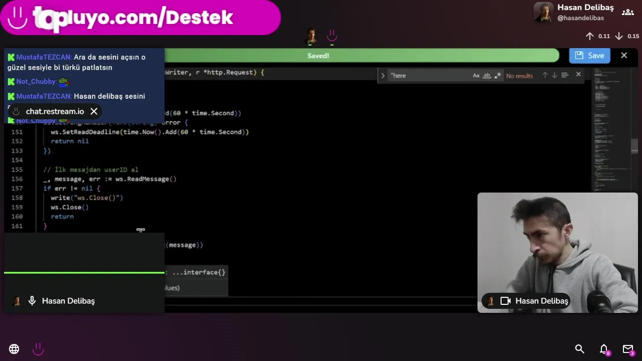Click the 'return nil' text on line 152
This screenshot has width=642, height=361.
70,141
